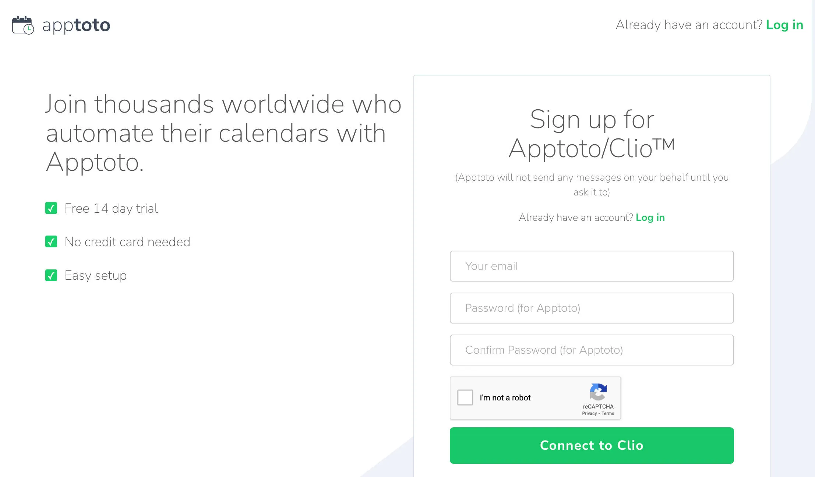The width and height of the screenshot is (815, 477).
Task: Open the reCAPTCHA Privacy link
Action: coord(589,414)
